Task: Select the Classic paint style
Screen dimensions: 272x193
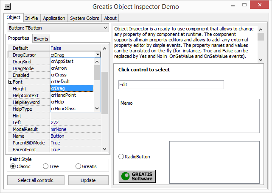Action: (13, 166)
